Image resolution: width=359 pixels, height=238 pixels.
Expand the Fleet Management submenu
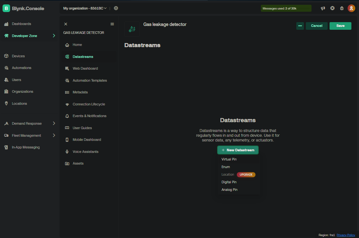coord(54,135)
